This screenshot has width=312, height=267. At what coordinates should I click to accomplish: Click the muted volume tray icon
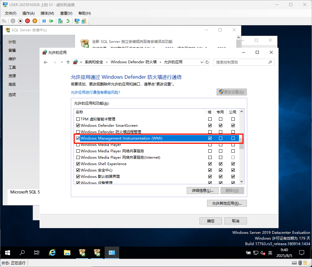[x=263, y=253]
